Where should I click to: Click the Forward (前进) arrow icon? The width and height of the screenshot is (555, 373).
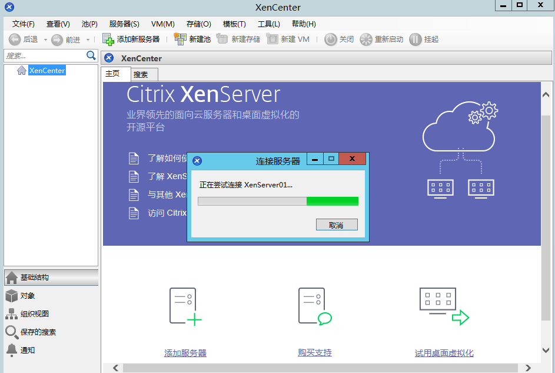(x=57, y=39)
